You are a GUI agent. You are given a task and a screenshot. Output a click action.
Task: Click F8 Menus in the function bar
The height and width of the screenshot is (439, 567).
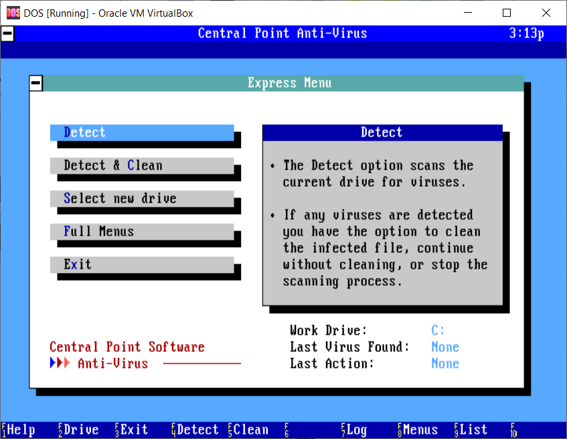click(418, 430)
